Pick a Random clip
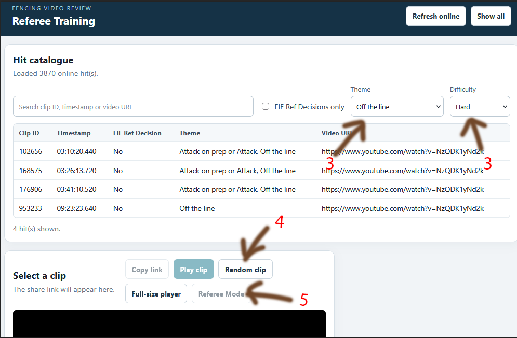The image size is (517, 338). (x=245, y=270)
